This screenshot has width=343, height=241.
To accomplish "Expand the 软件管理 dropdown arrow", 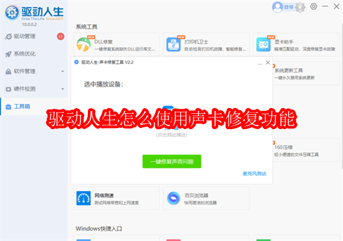I will coord(63,71).
